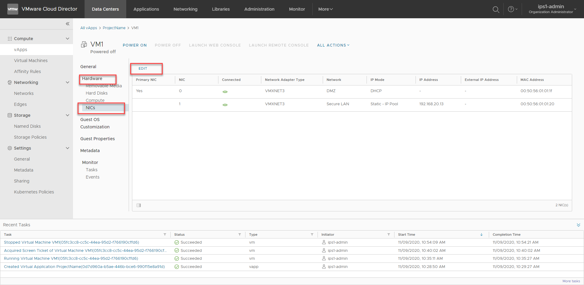
Task: Collapse the left sidebar with double chevron
Action: (x=68, y=24)
